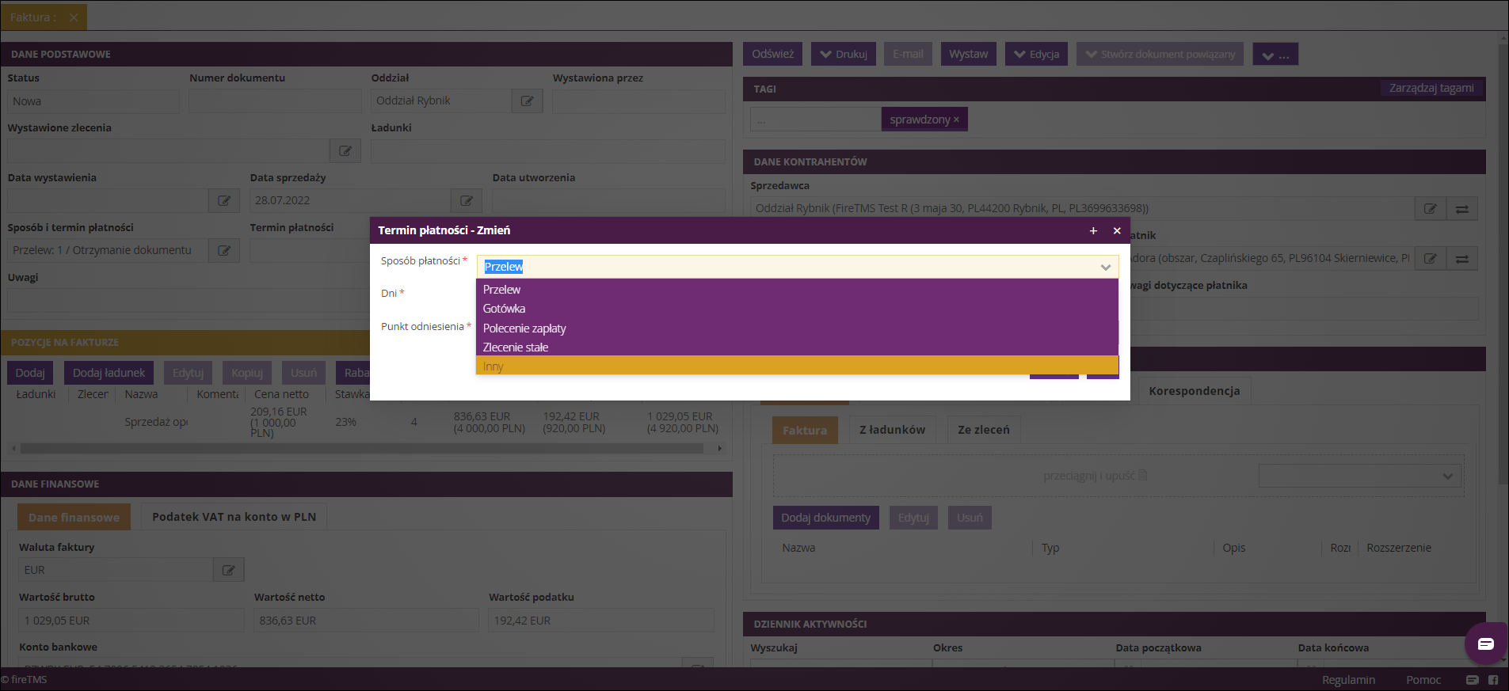
Task: Edit Oddział Rybnik field icon
Action: point(527,101)
